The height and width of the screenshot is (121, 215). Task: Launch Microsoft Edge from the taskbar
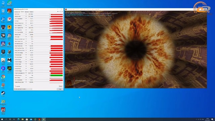point(18,119)
